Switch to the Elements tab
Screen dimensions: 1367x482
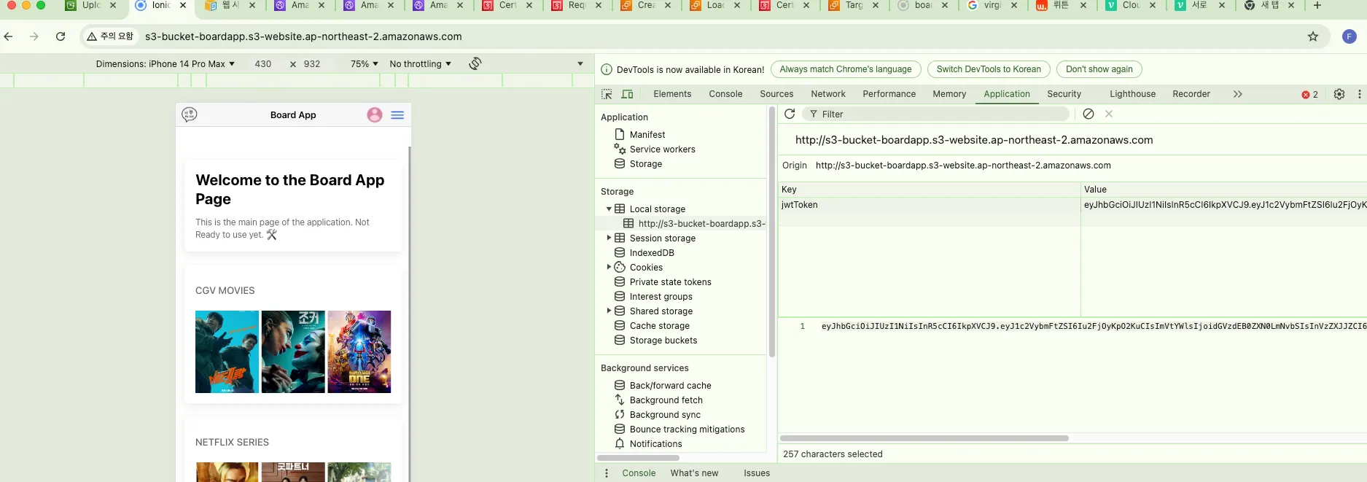(672, 94)
